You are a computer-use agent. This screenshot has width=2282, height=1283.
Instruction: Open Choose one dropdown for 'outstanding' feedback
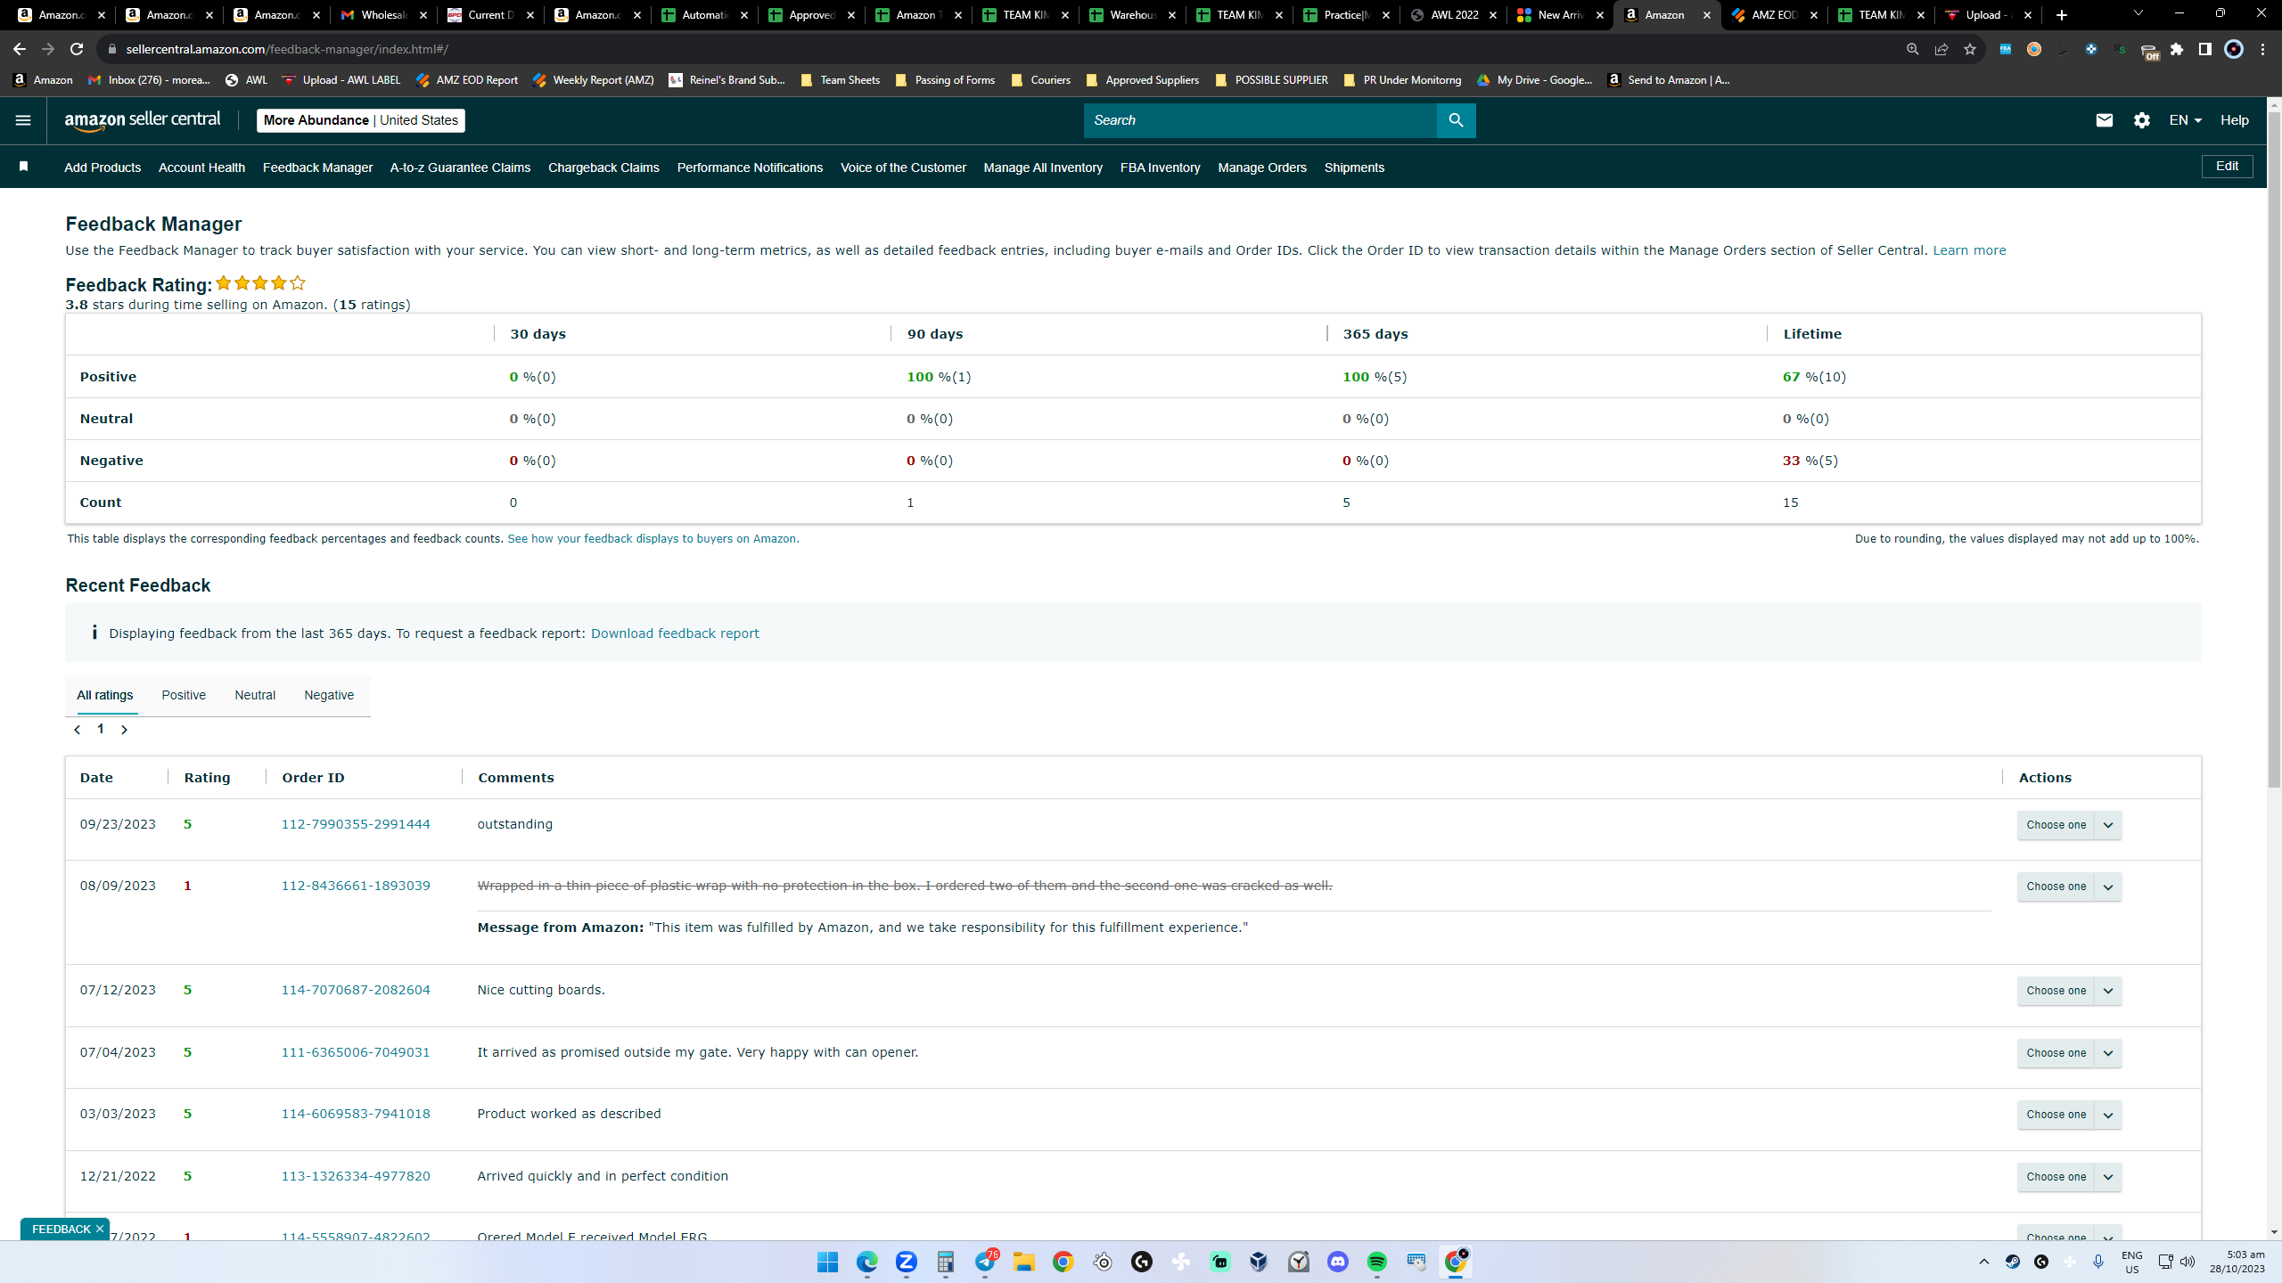pos(2069,825)
